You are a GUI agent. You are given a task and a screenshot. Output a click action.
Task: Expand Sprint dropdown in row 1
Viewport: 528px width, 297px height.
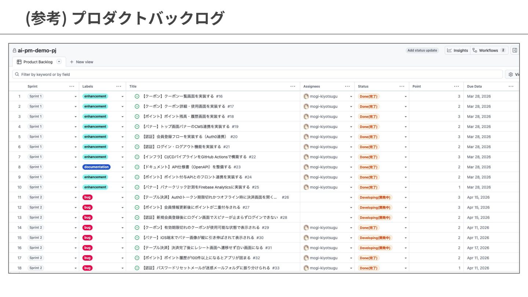(x=76, y=96)
